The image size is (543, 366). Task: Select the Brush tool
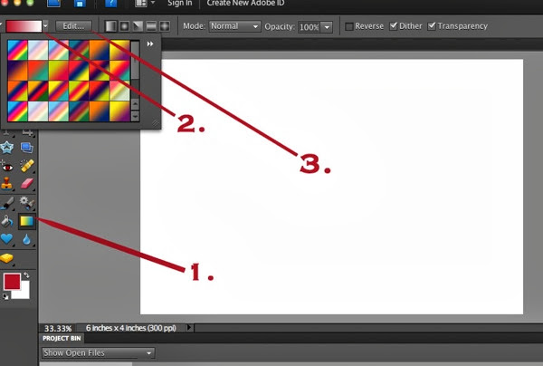click(x=7, y=203)
